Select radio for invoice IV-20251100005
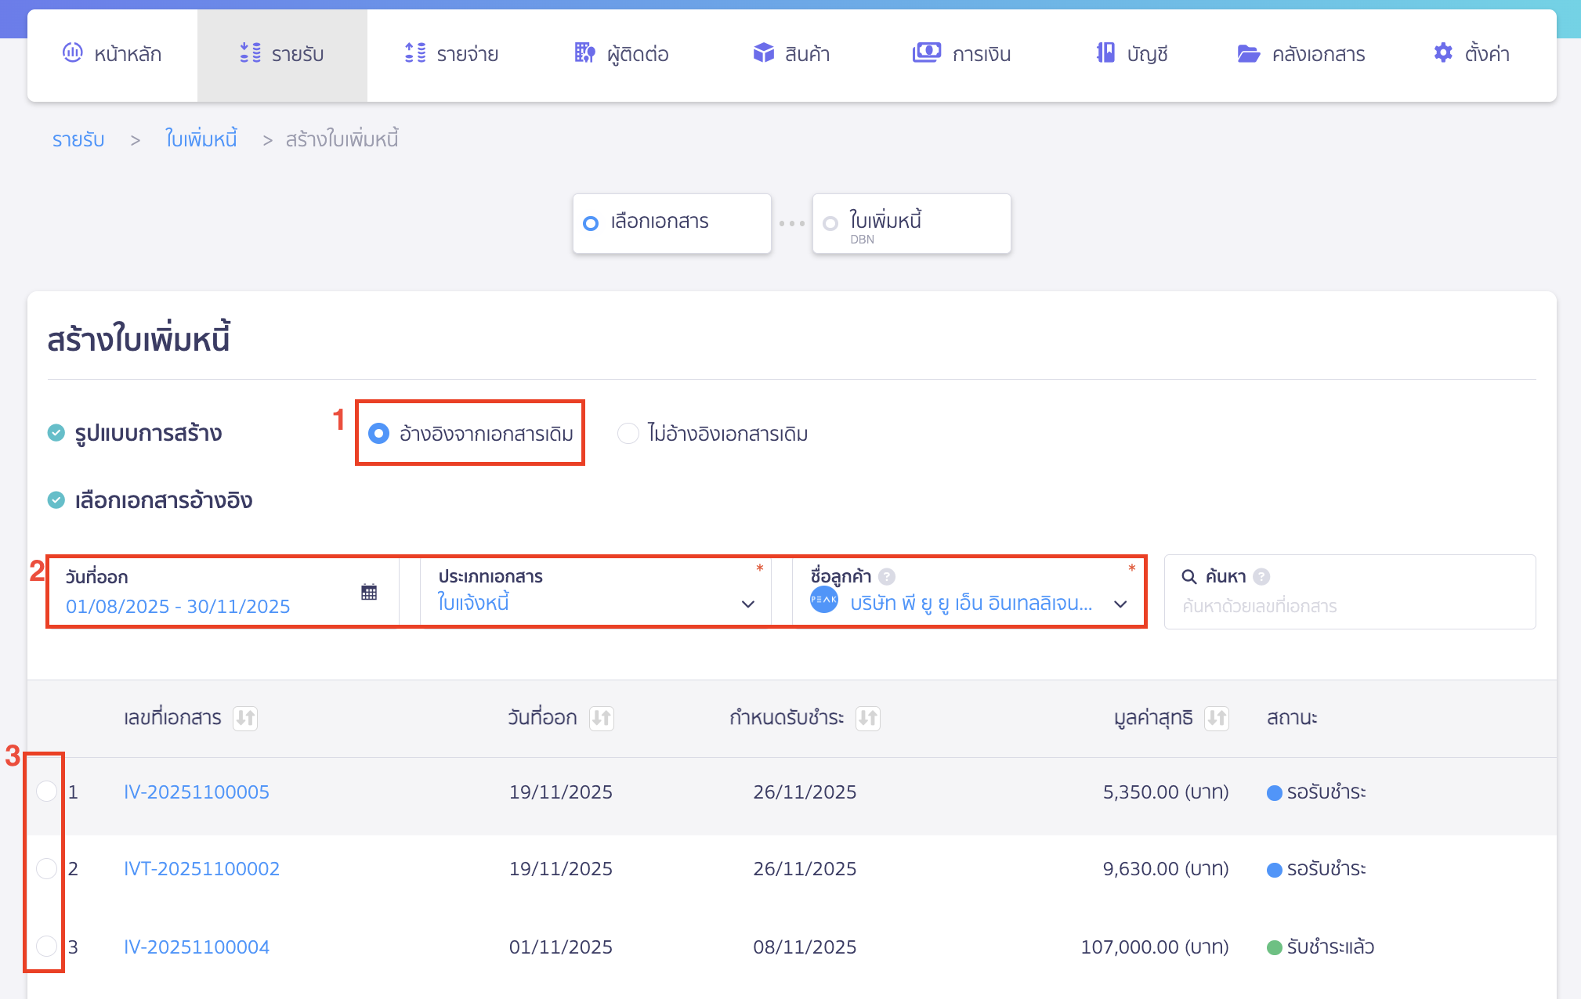The height and width of the screenshot is (999, 1581). coord(47,792)
